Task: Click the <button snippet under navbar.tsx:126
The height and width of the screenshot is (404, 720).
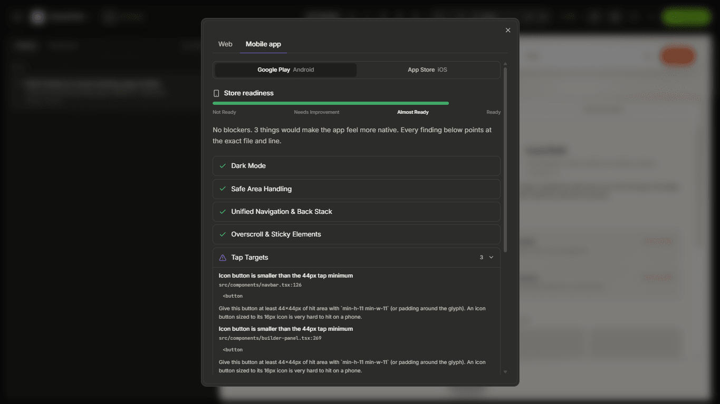Action: pyautogui.click(x=233, y=296)
